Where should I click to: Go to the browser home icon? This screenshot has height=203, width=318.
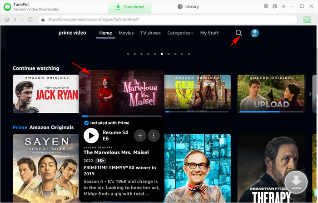[x=7, y=20]
